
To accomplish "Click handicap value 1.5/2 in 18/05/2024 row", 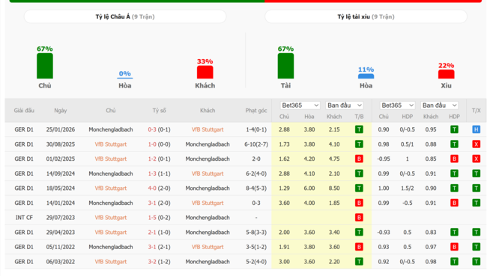I will (407, 188).
